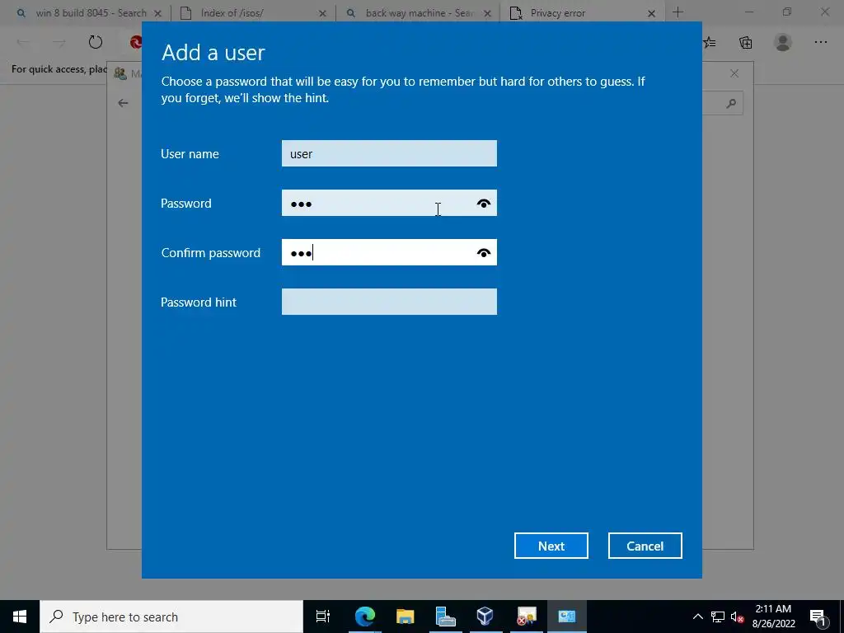Click the User name input field
The height and width of the screenshot is (633, 844).
[389, 153]
